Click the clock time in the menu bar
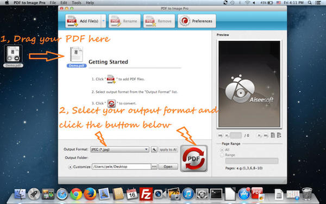Viewport: 326px width, 204px height. [293, 3]
